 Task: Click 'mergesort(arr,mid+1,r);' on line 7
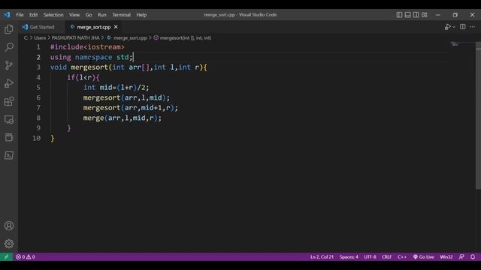tap(131, 108)
